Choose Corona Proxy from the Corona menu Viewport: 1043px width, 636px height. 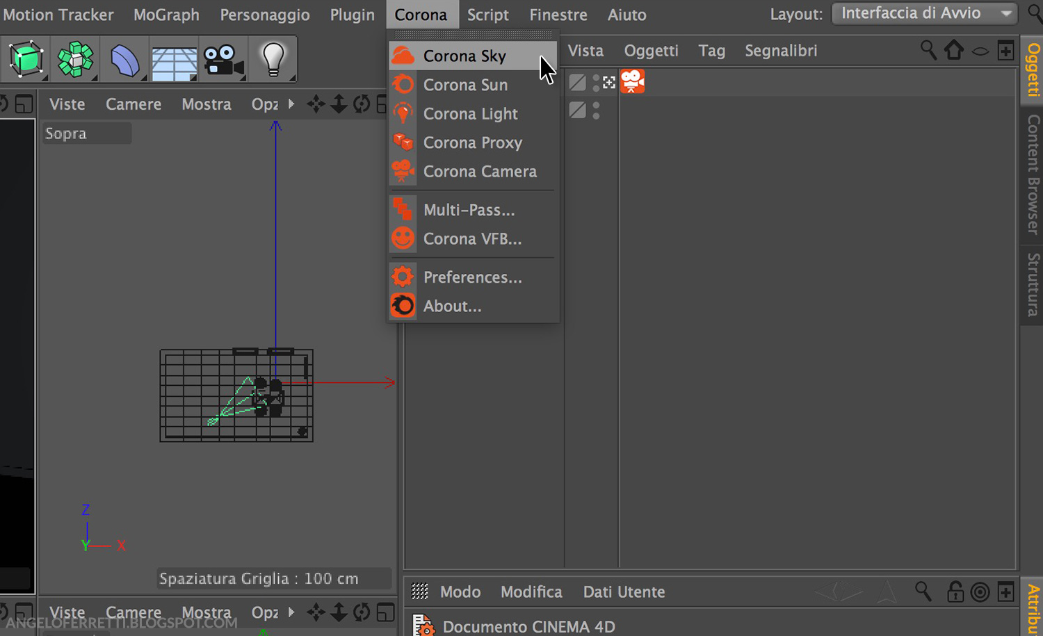(473, 142)
